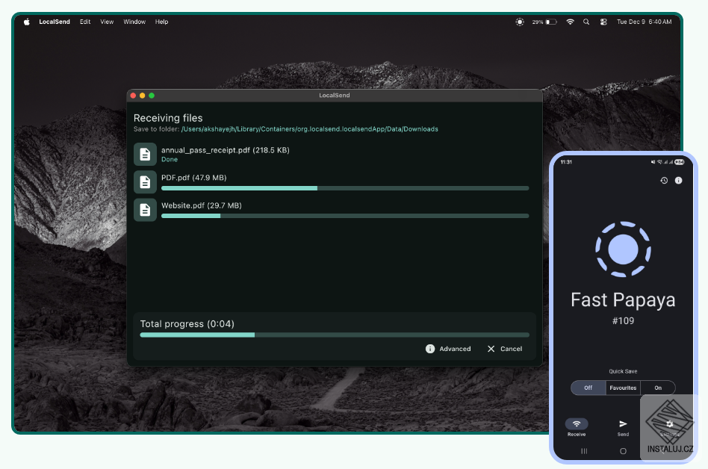Click the date and time in menu bar
The width and height of the screenshot is (708, 469).
[645, 22]
